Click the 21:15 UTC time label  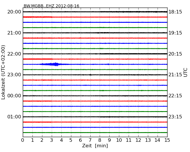coord(175,75)
